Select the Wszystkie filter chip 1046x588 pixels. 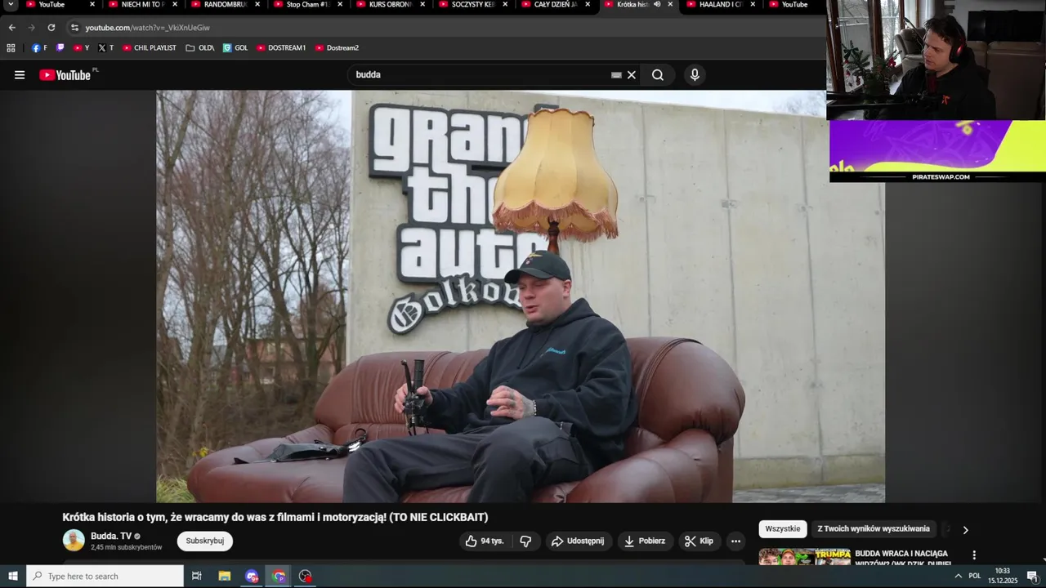[x=783, y=529]
